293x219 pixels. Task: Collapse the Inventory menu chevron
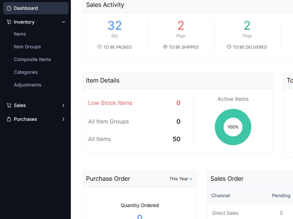63,22
